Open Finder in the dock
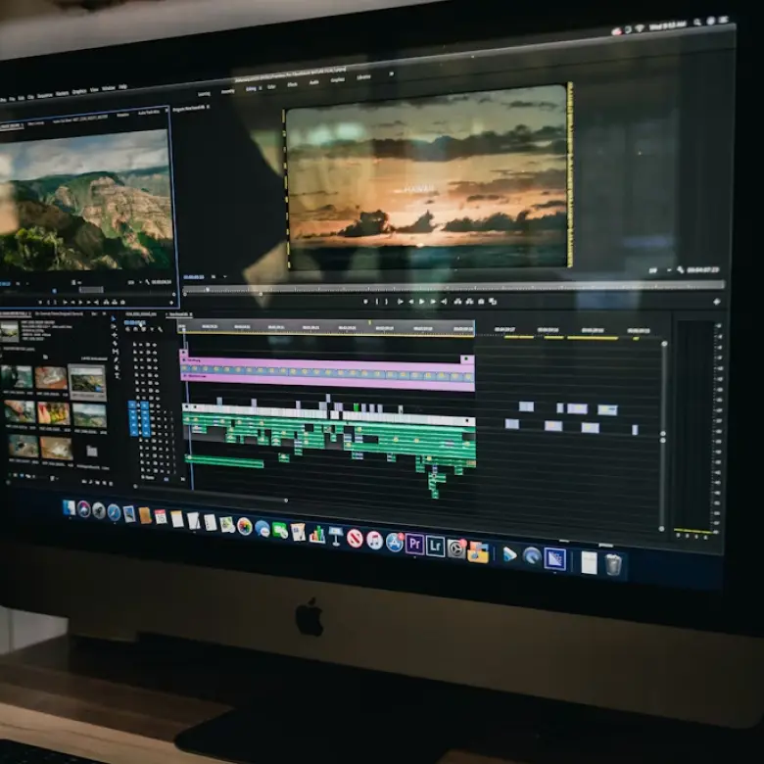The image size is (764, 764). [x=69, y=507]
